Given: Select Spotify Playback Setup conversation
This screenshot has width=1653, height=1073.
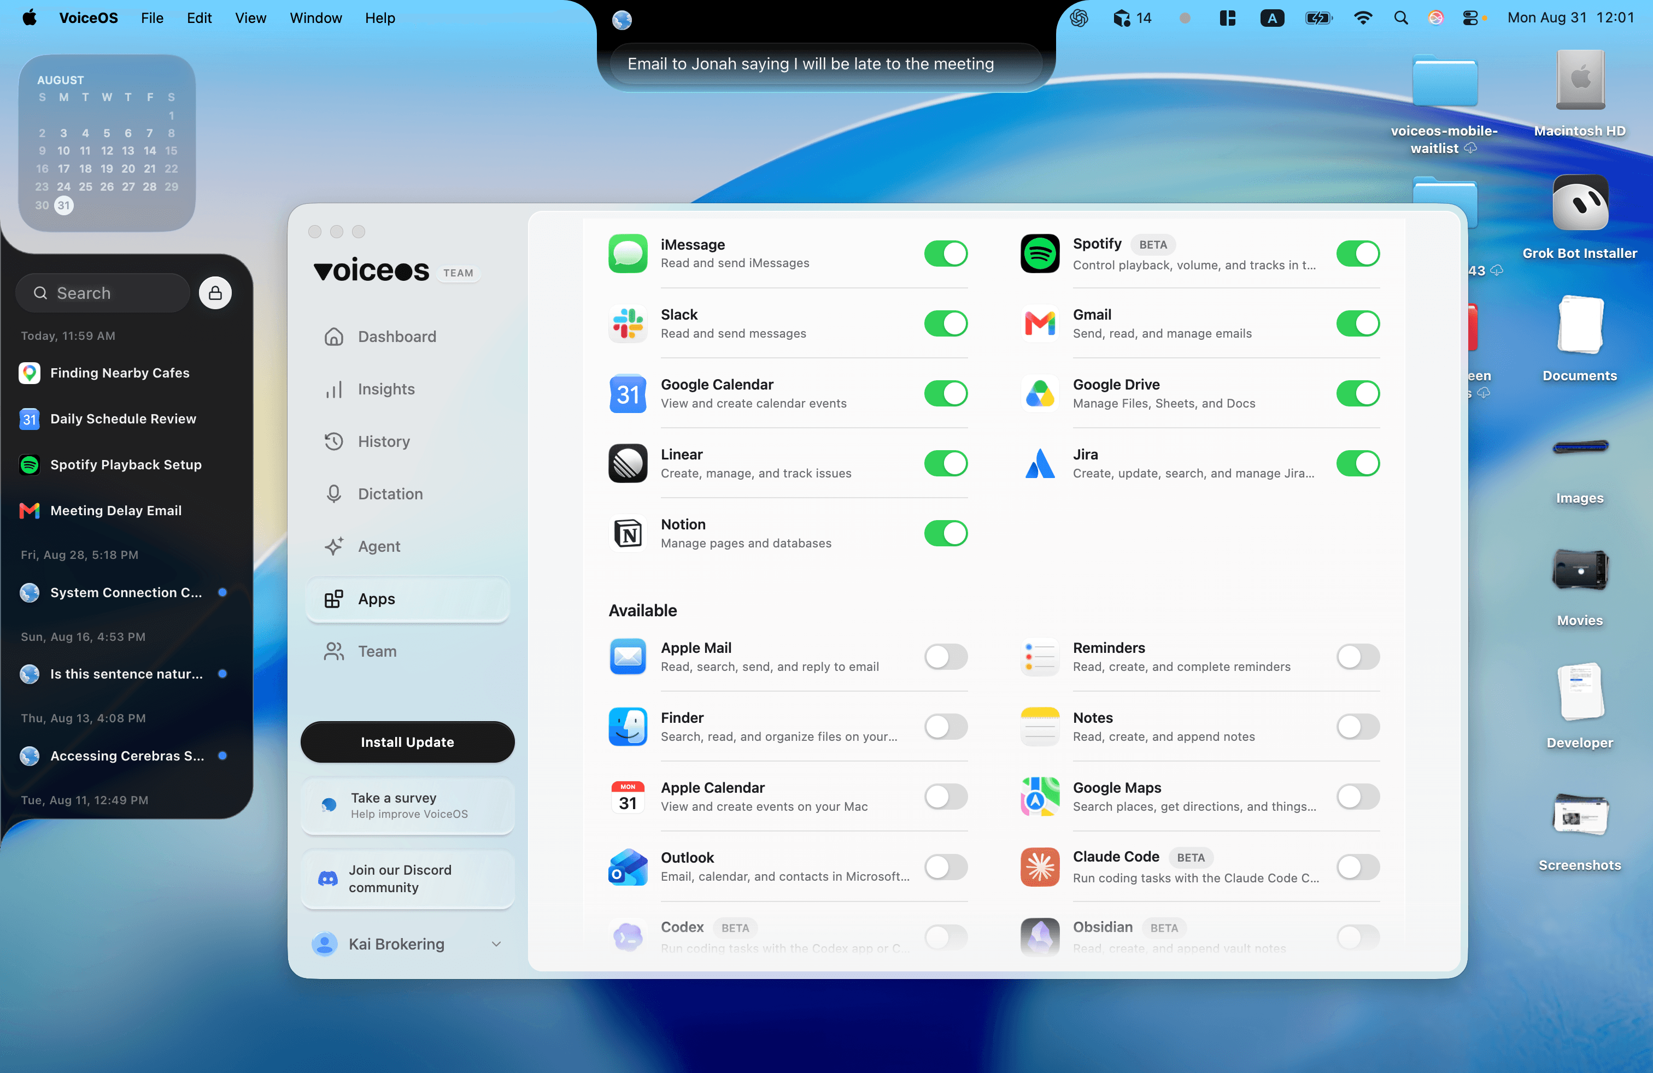Looking at the screenshot, I should (126, 465).
